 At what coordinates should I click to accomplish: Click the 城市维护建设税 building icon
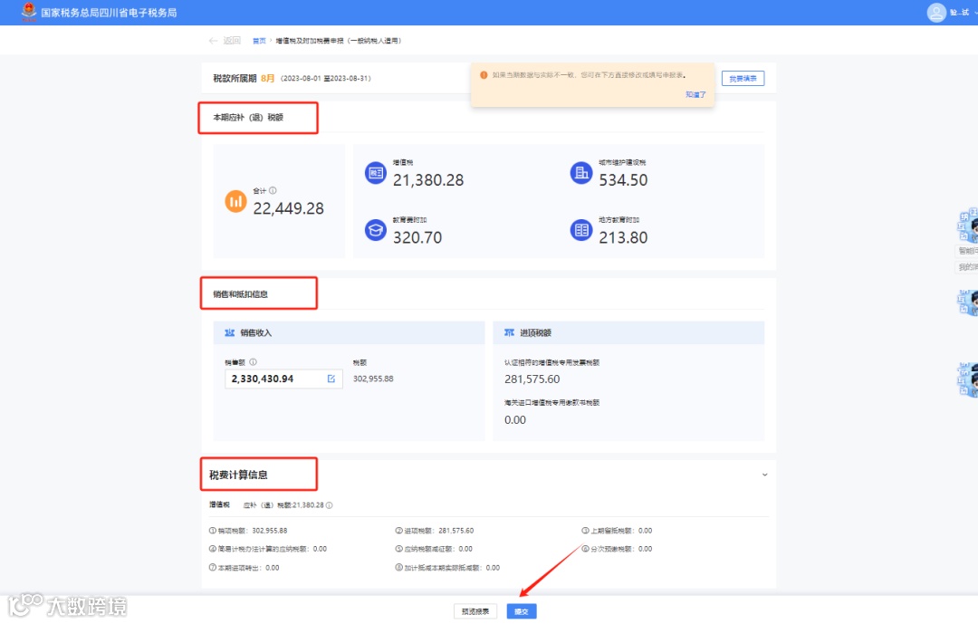[581, 173]
